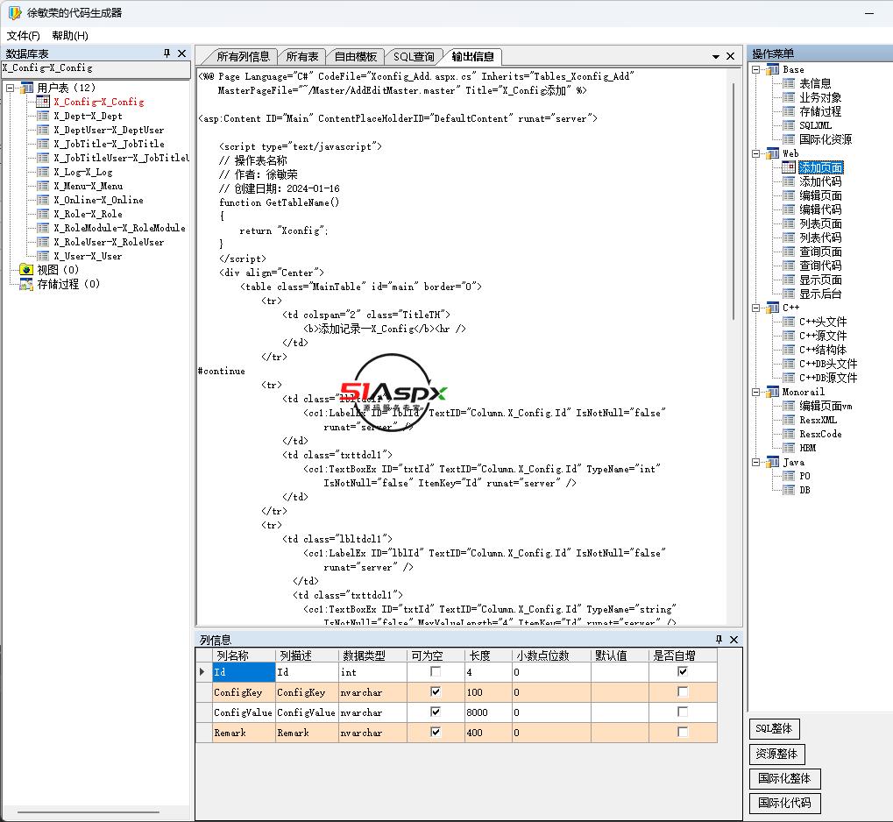Click the 查询页面 item icon
This screenshot has width=893, height=822.
[x=788, y=252]
